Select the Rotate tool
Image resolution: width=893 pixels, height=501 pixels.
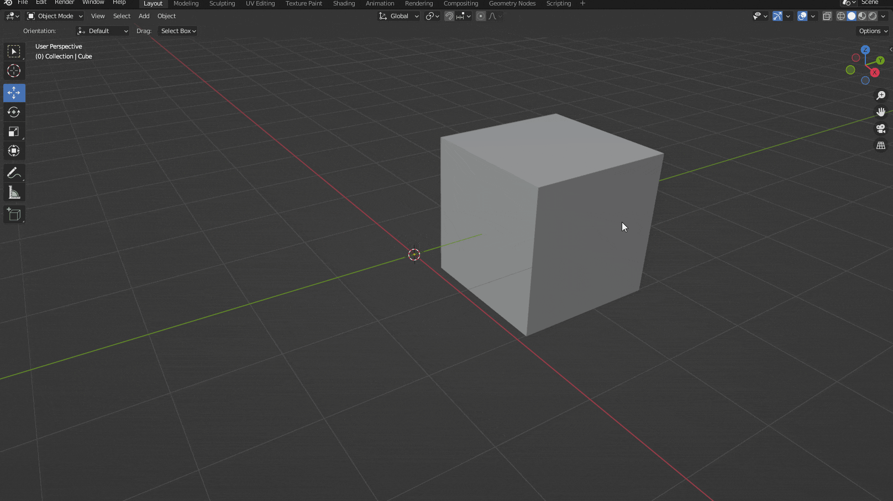tap(14, 112)
